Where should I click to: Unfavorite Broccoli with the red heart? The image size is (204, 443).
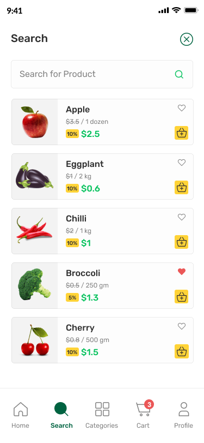point(182,272)
